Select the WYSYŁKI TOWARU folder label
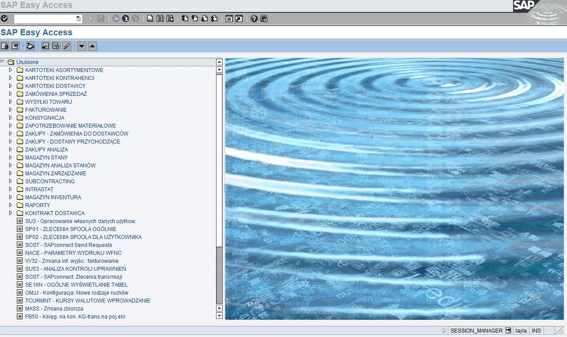The width and height of the screenshot is (567, 337). point(49,102)
